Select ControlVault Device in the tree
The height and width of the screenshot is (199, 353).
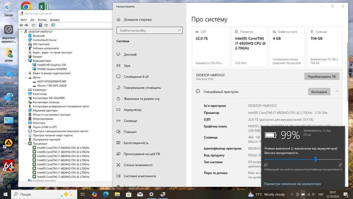click(44, 40)
